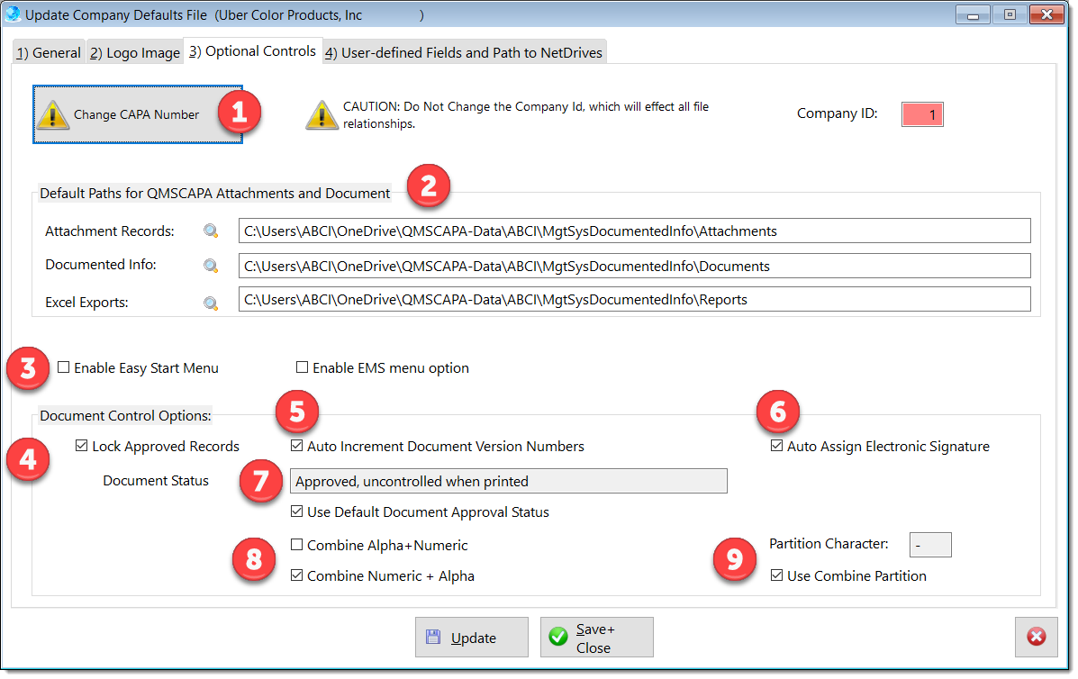Switch to the General tab
The image size is (1078, 679).
(49, 53)
